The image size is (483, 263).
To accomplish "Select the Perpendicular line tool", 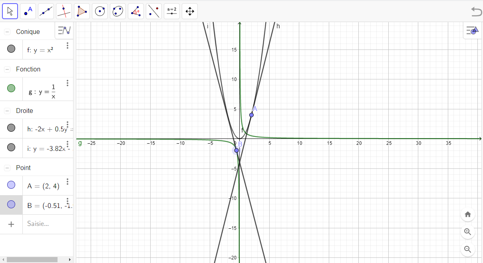I will point(64,11).
